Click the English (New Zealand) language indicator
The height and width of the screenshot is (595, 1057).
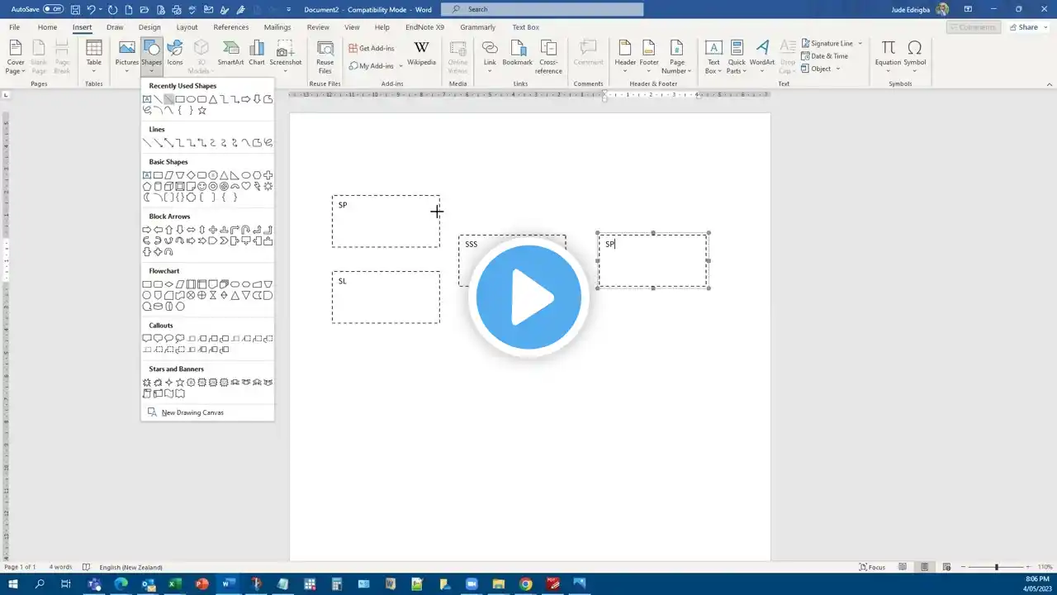point(130,567)
